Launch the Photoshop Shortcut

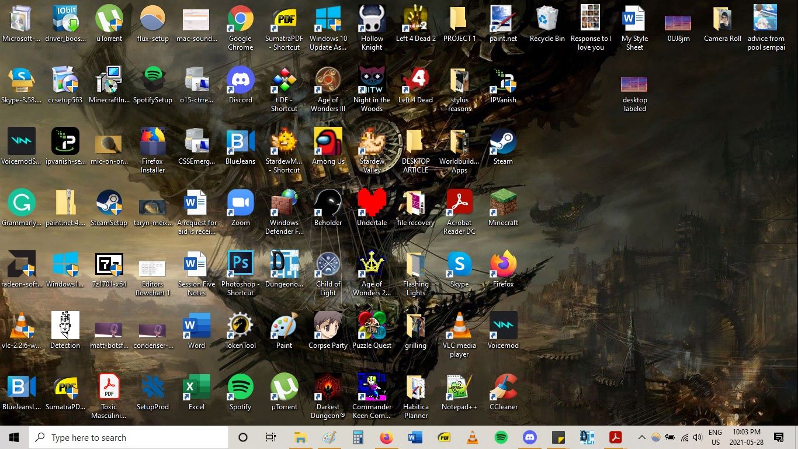tap(240, 264)
